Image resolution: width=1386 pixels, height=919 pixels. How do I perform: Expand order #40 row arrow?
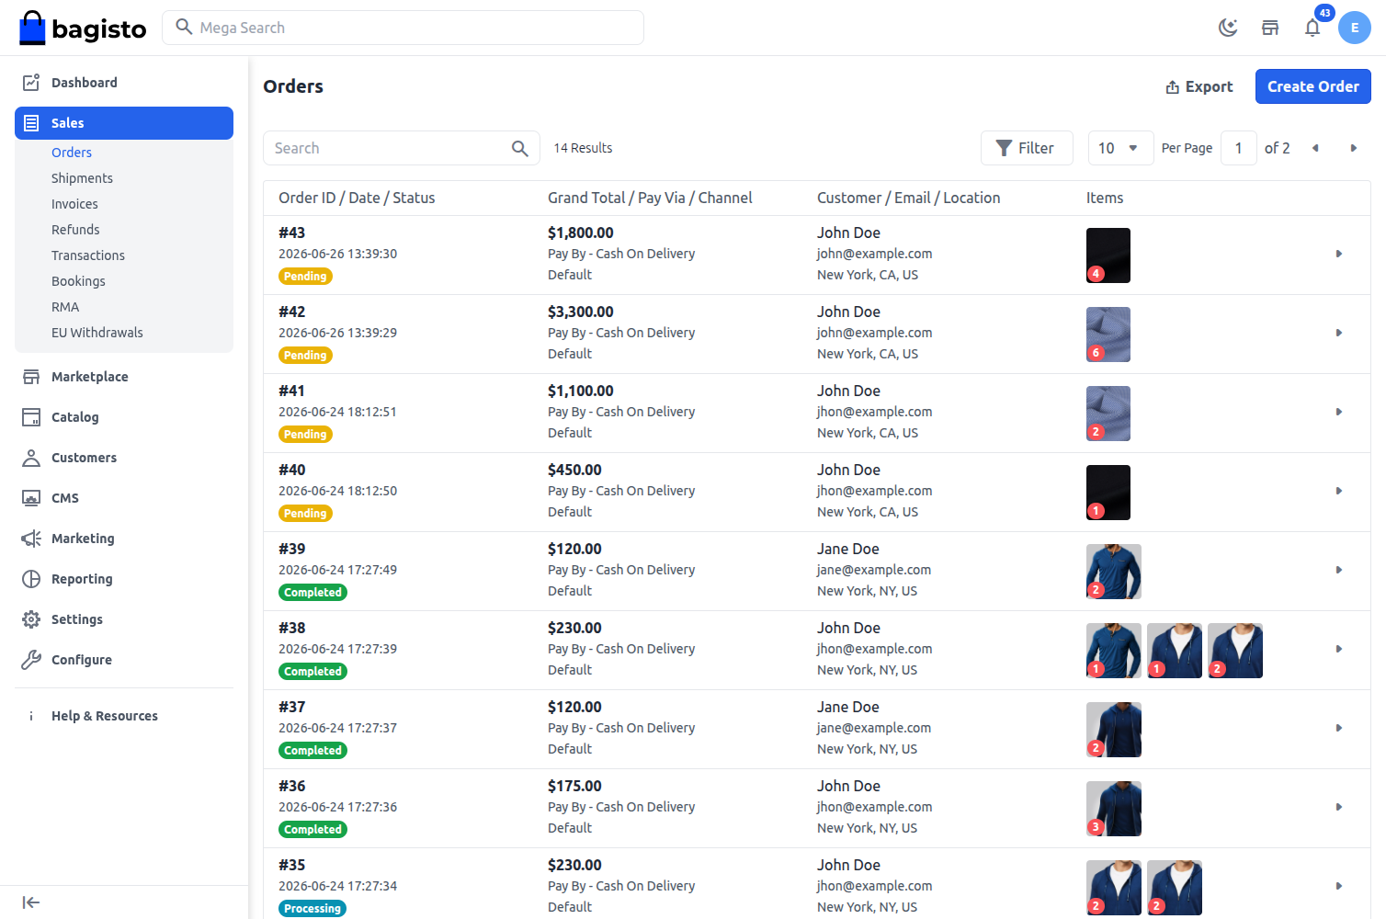coord(1339,491)
